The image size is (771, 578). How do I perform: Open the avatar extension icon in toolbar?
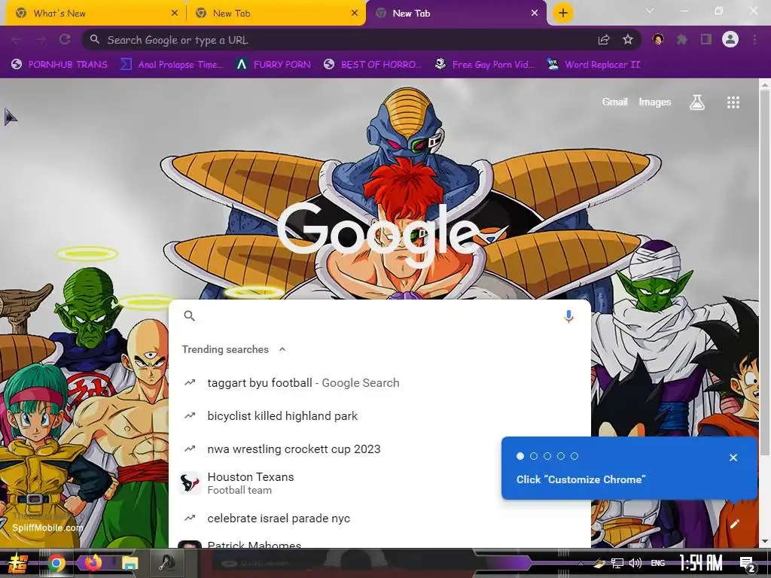[x=658, y=39]
